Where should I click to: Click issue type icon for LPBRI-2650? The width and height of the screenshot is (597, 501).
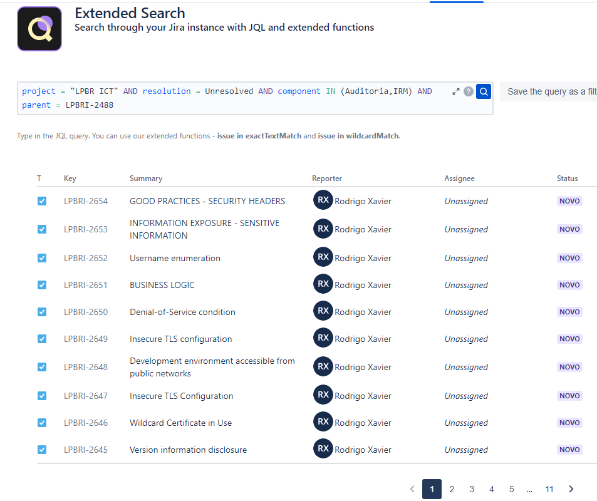[x=42, y=312]
